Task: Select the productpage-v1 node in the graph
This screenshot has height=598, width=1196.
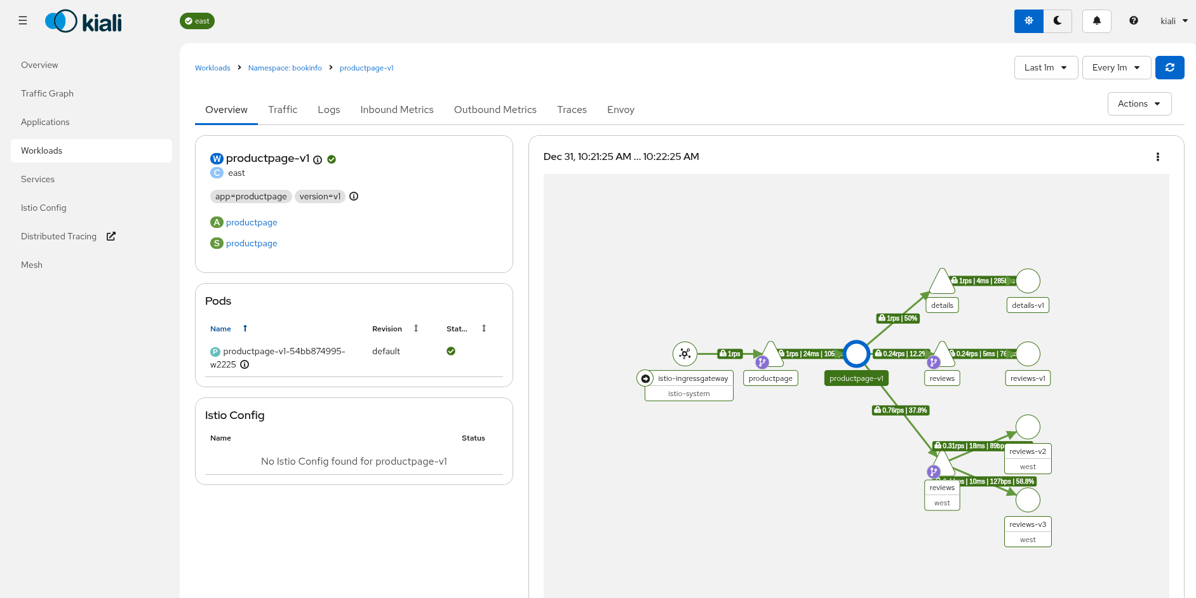Action: (856, 354)
